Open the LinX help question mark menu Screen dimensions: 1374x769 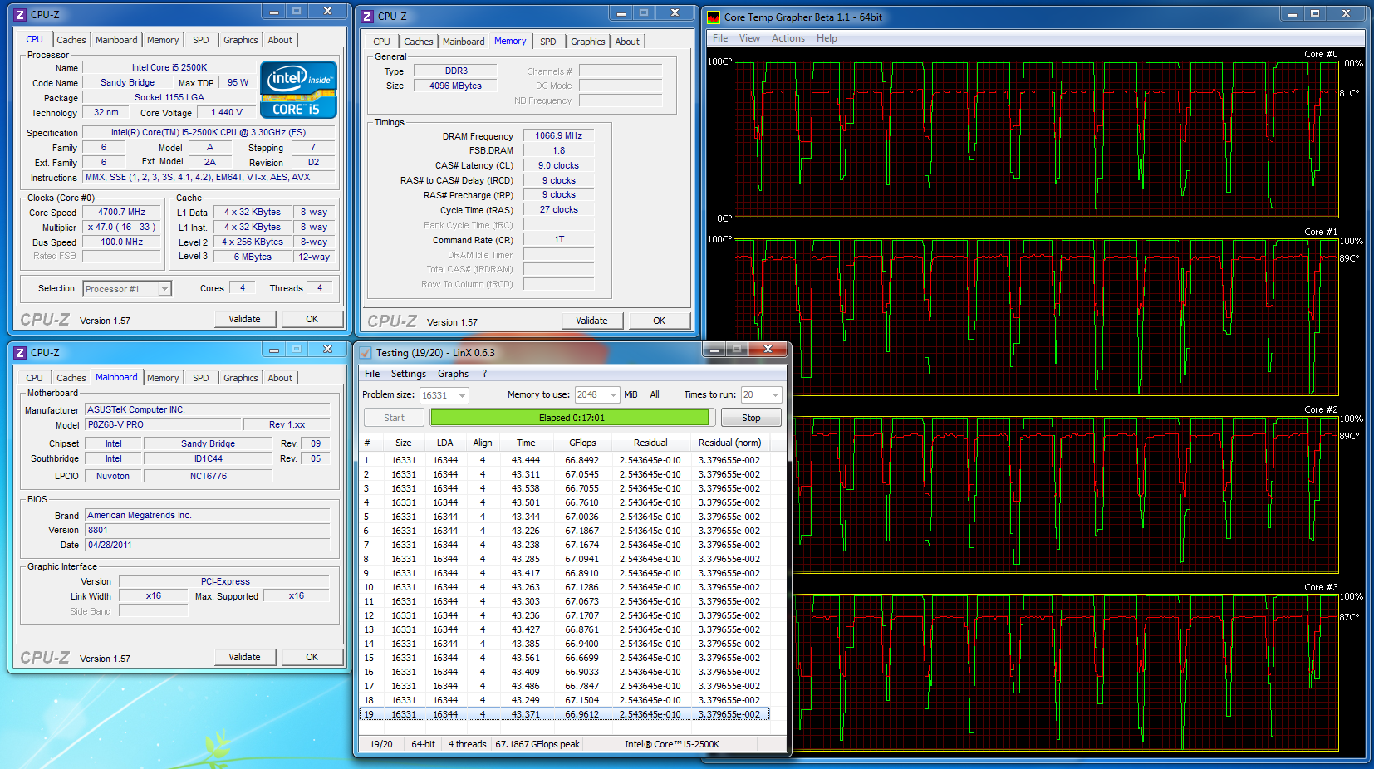(484, 374)
